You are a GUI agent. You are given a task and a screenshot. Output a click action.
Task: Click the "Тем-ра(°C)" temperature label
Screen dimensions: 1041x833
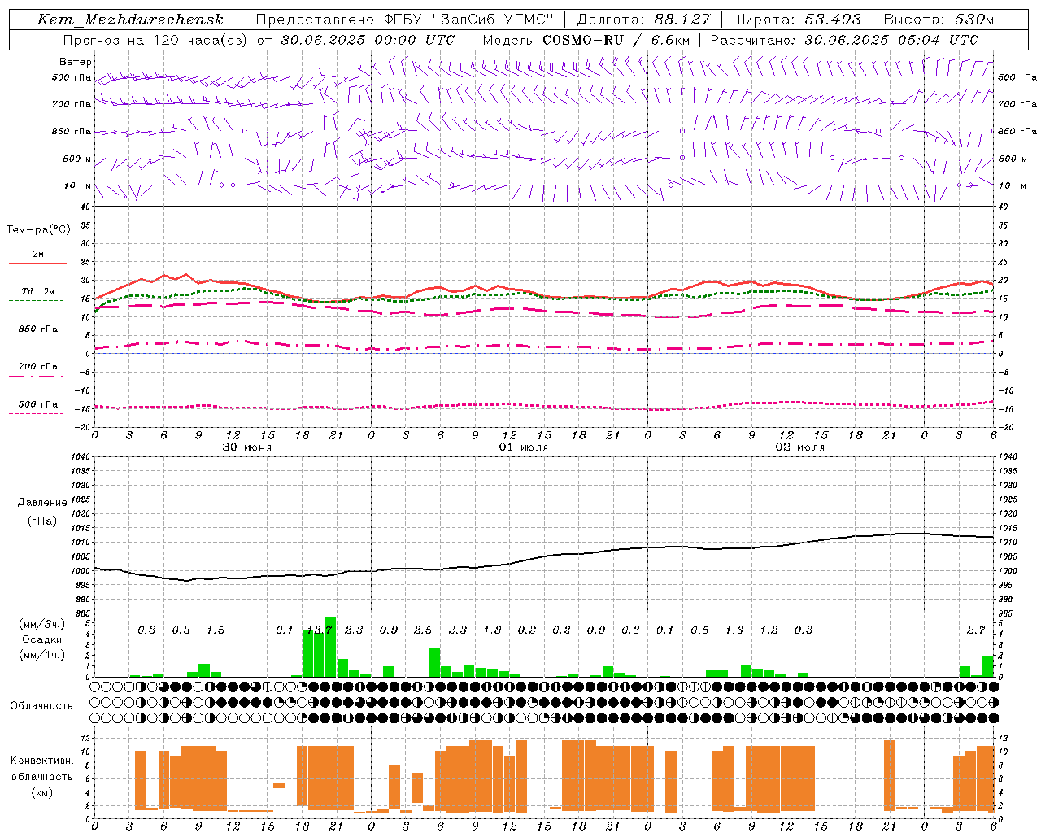point(38,230)
